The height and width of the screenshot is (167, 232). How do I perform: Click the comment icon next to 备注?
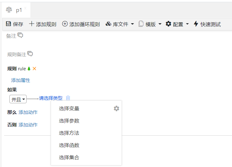pos(20,35)
